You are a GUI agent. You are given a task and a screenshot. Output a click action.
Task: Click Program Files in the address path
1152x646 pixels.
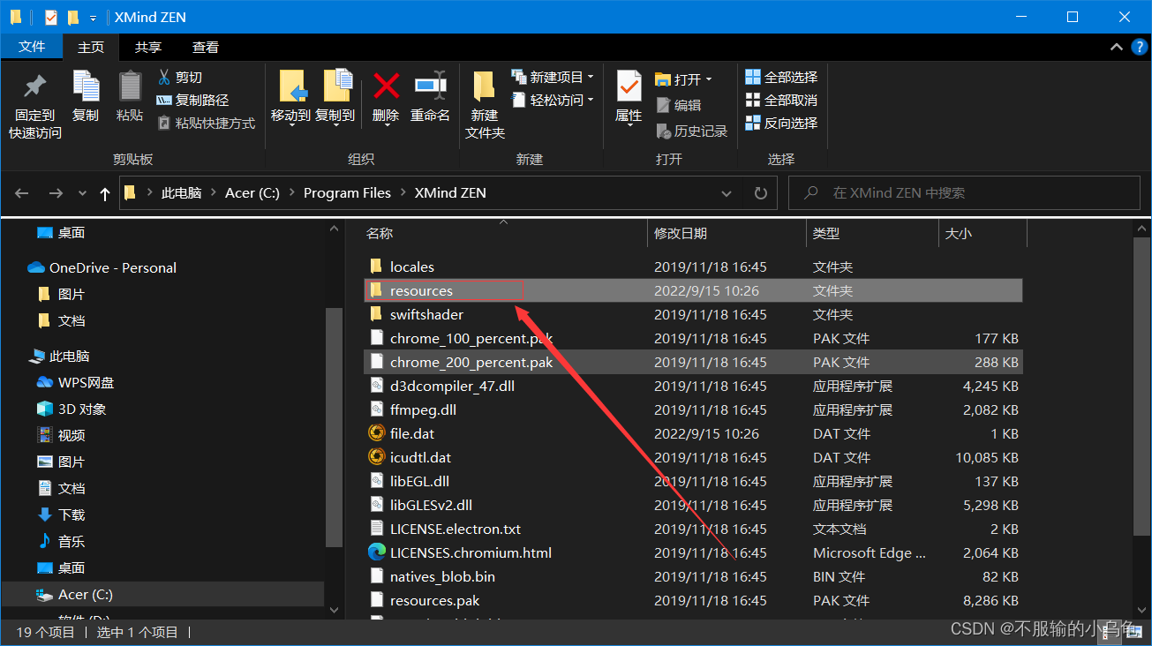pos(347,193)
